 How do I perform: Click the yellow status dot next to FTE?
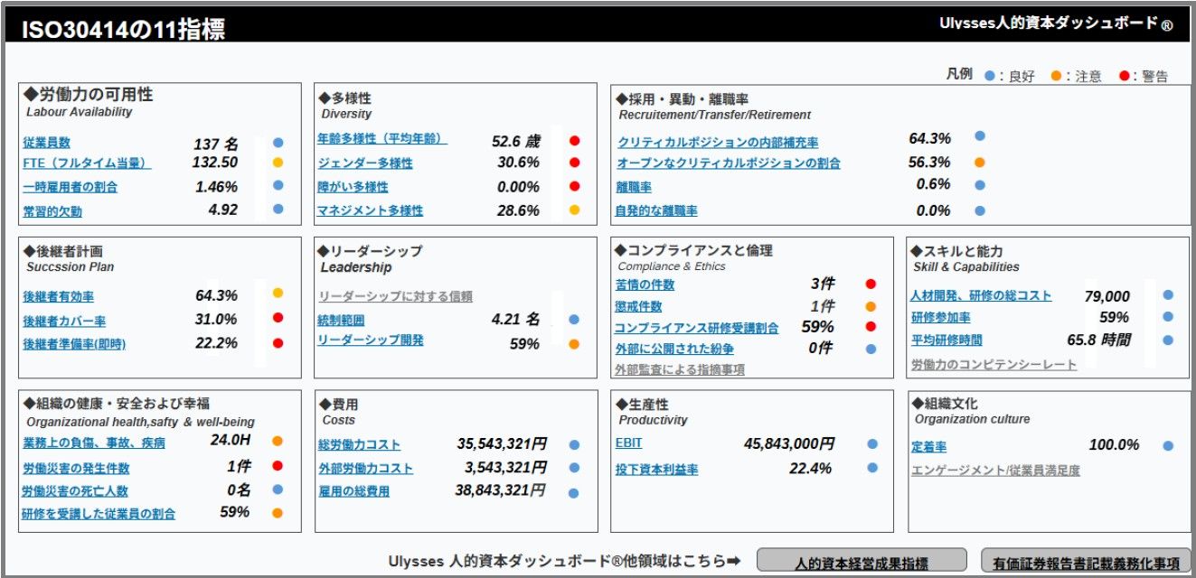click(278, 163)
